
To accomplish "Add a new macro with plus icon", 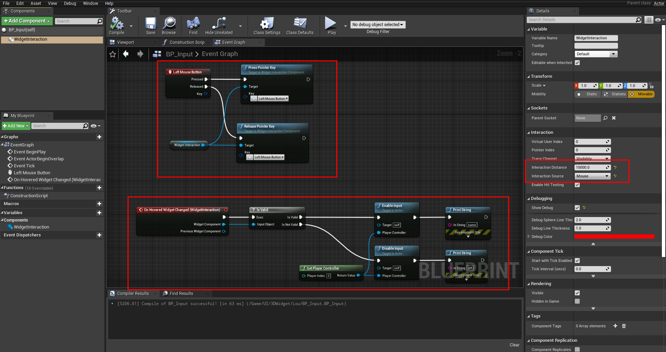I will [x=100, y=204].
